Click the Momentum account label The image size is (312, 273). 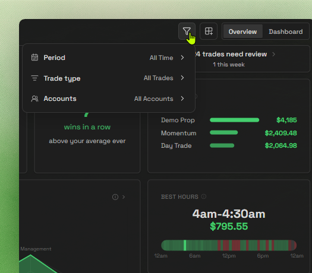coord(178,133)
